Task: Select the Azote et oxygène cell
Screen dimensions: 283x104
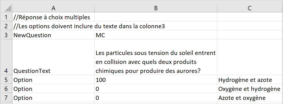Action: (250, 98)
